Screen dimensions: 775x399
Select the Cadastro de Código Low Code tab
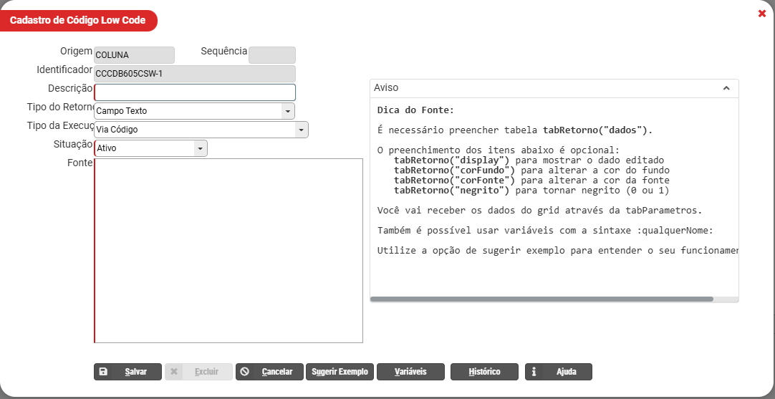[x=78, y=21]
